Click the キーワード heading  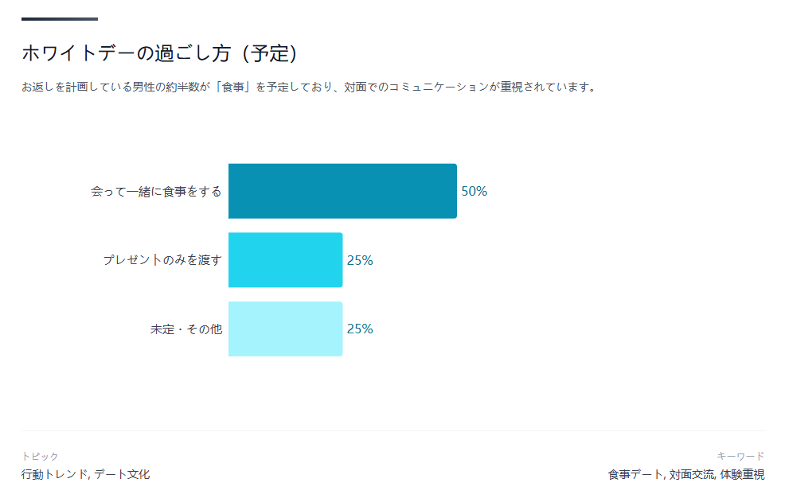pos(740,456)
